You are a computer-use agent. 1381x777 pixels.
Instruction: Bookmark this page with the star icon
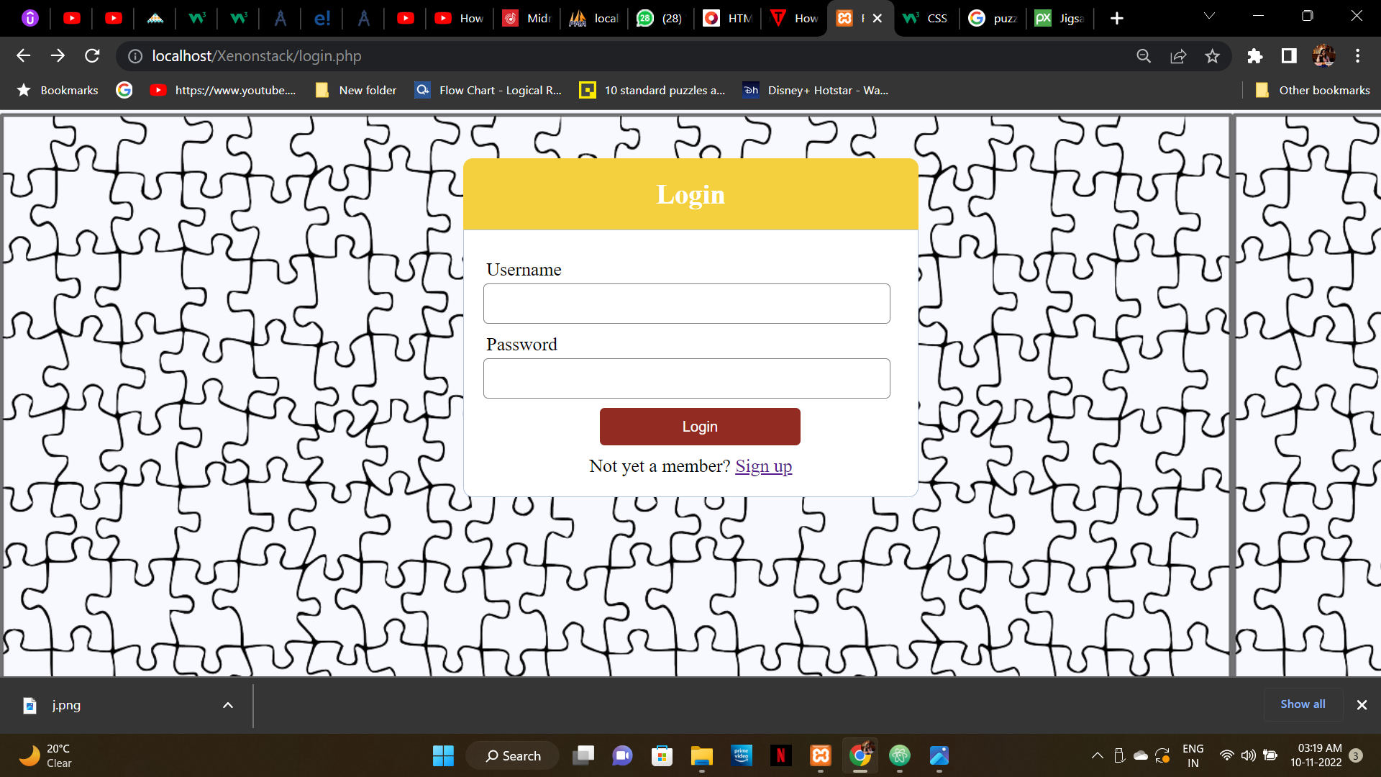pos(1213,56)
